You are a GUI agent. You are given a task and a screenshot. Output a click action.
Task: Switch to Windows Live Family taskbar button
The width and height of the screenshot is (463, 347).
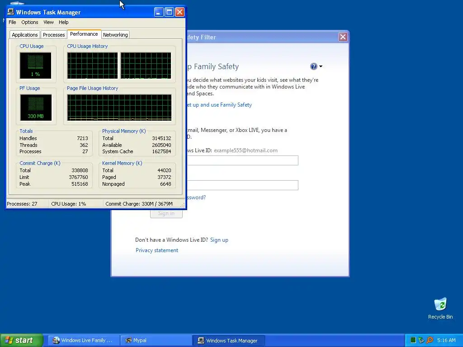[x=84, y=341]
